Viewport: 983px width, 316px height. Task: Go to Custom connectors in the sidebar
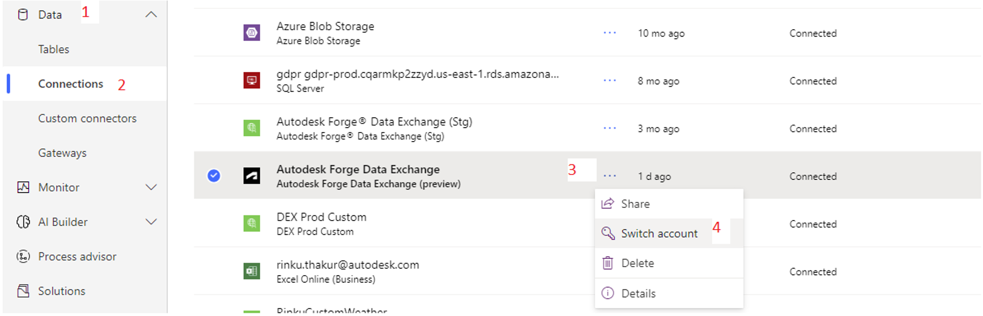click(87, 118)
